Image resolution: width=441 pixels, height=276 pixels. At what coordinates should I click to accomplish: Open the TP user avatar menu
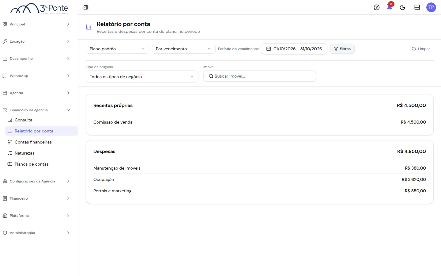point(431,7)
